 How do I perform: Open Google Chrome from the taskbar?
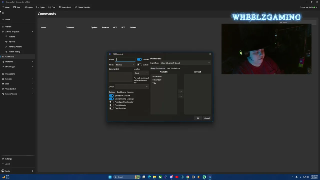(x=188, y=177)
